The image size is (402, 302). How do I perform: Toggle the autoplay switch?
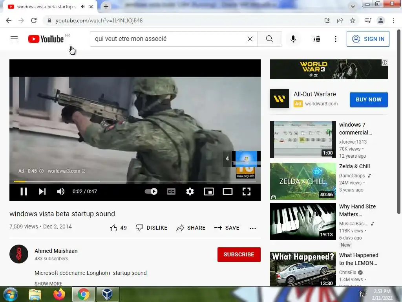tap(151, 192)
